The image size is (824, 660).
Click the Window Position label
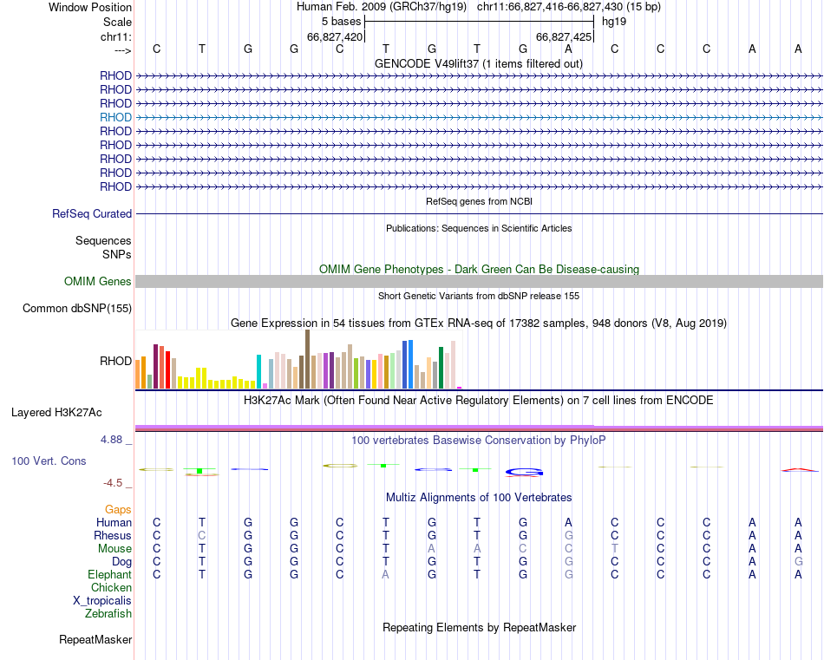90,7
